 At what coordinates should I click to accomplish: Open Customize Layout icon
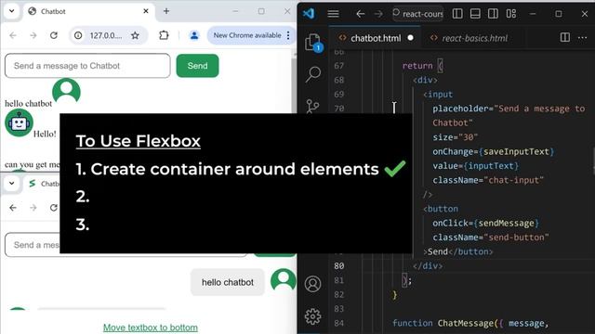511,14
